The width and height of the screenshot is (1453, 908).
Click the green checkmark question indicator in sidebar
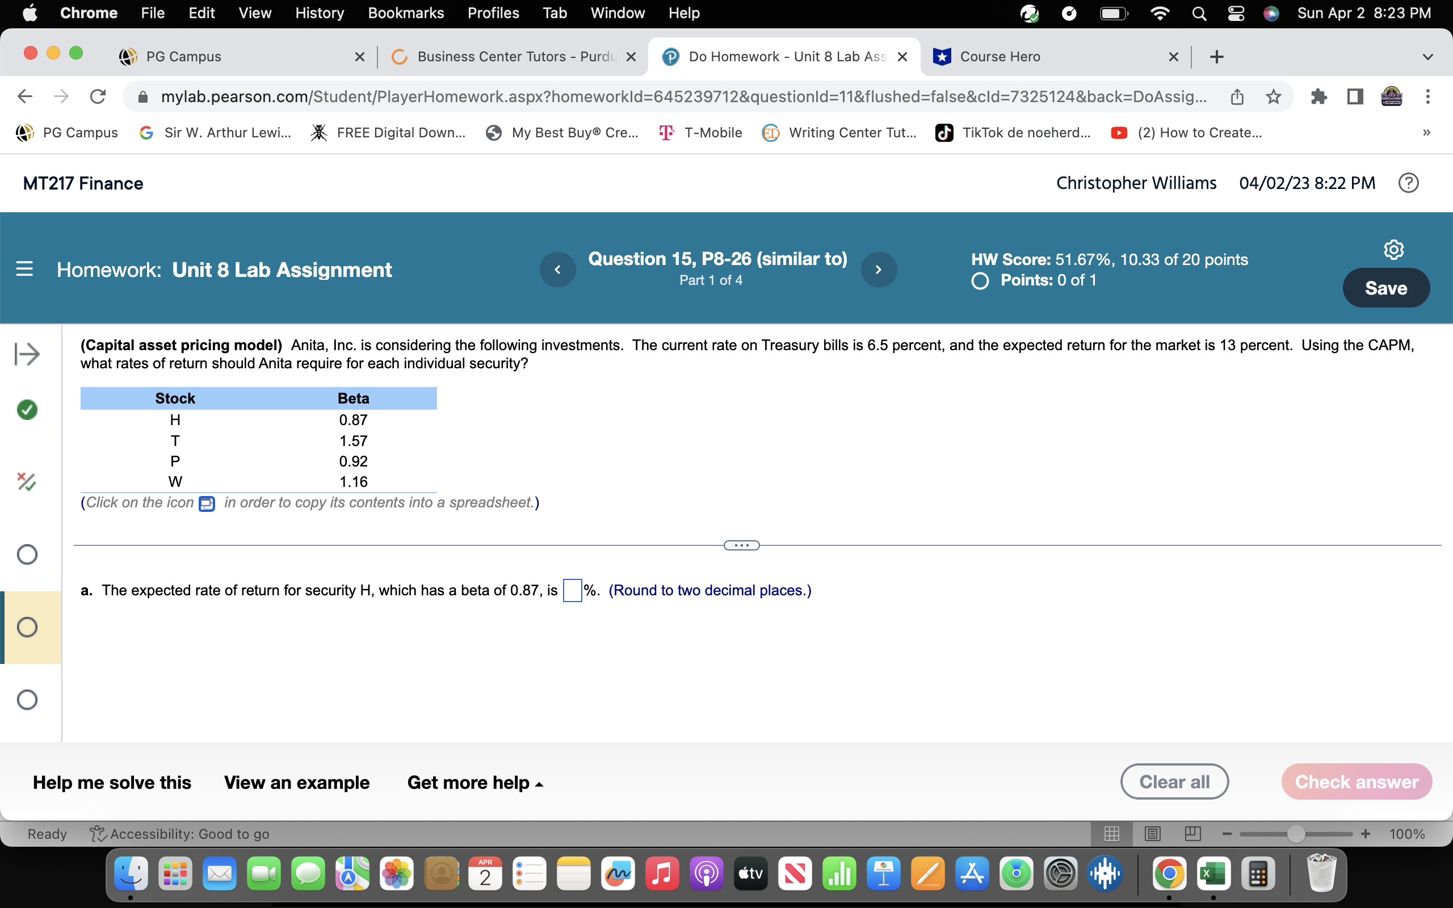click(x=27, y=410)
